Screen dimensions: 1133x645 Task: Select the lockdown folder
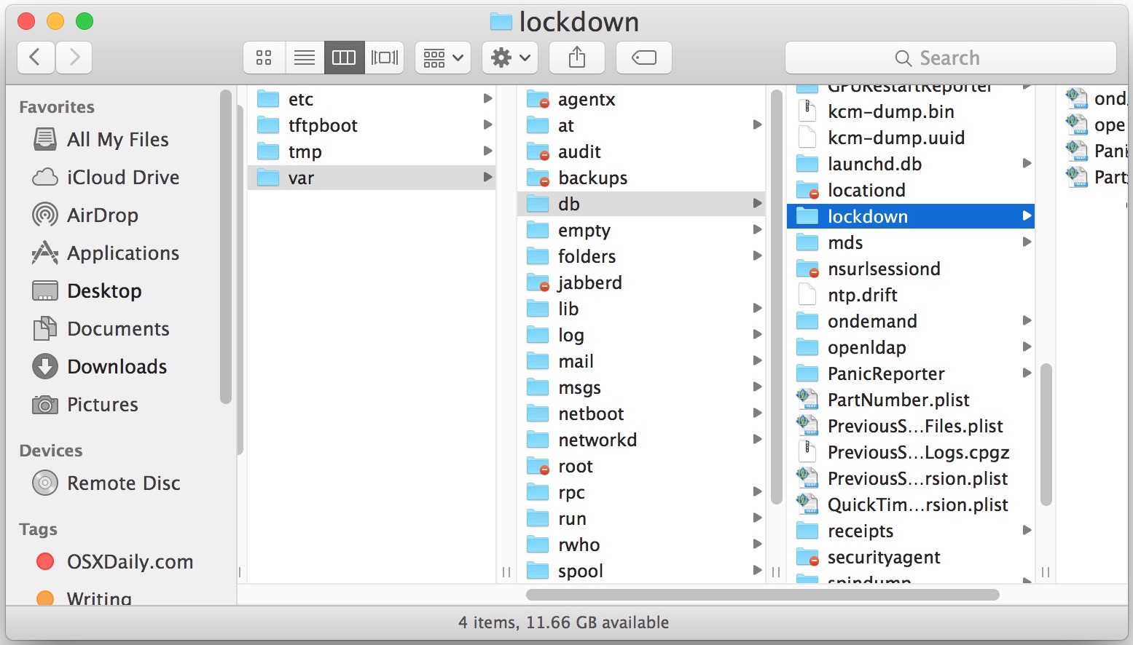[x=869, y=215]
